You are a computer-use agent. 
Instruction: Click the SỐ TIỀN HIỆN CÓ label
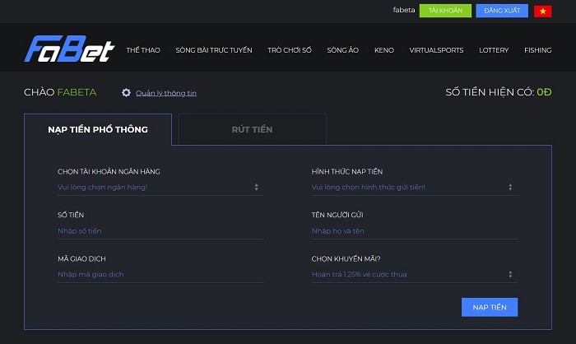490,92
